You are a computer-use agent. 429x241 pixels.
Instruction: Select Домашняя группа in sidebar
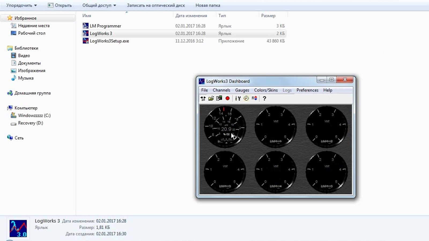[32, 93]
